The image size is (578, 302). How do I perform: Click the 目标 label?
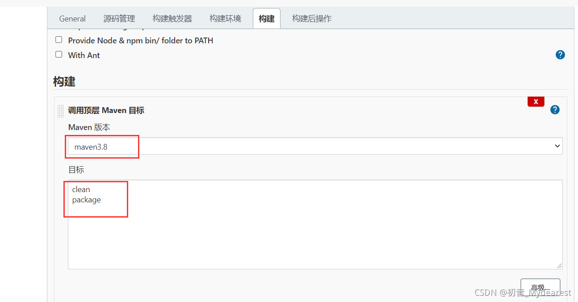tap(76, 170)
